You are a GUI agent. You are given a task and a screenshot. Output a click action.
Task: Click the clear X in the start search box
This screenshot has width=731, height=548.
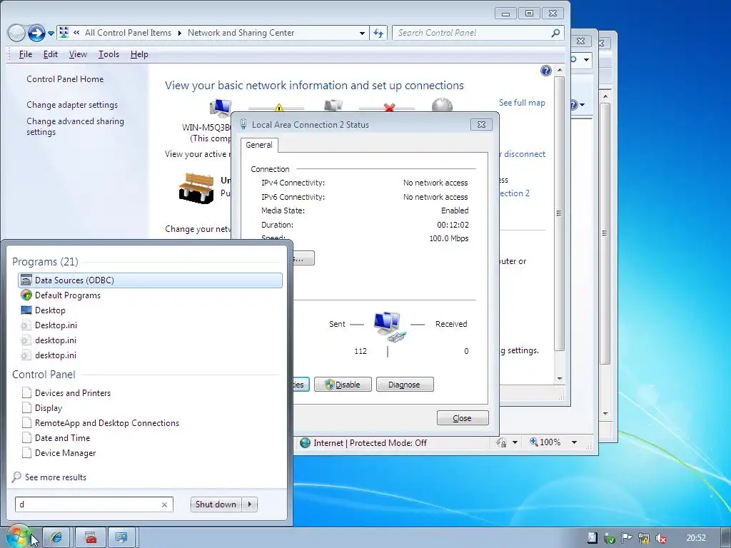coord(164,504)
